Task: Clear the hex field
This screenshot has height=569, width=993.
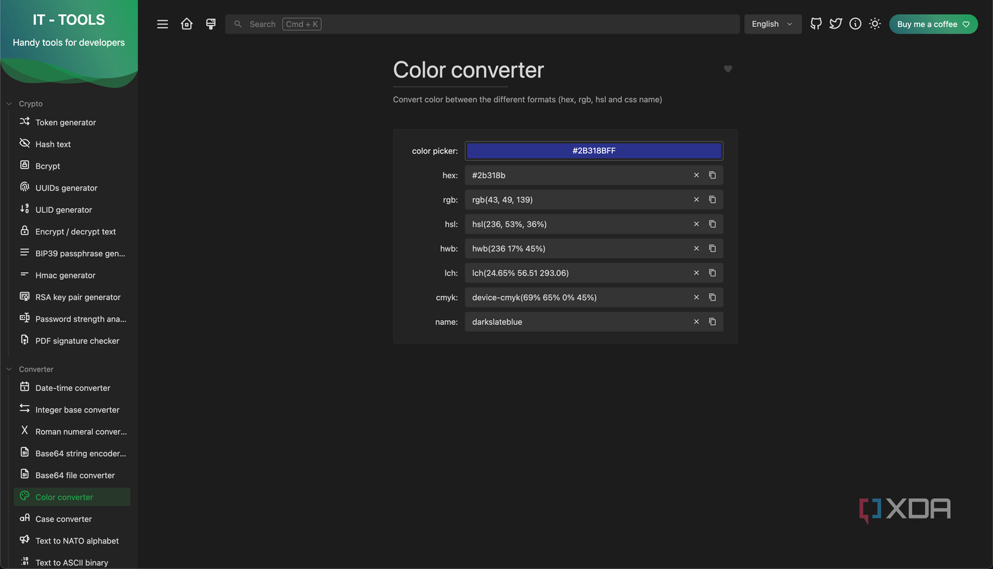Action: [696, 175]
